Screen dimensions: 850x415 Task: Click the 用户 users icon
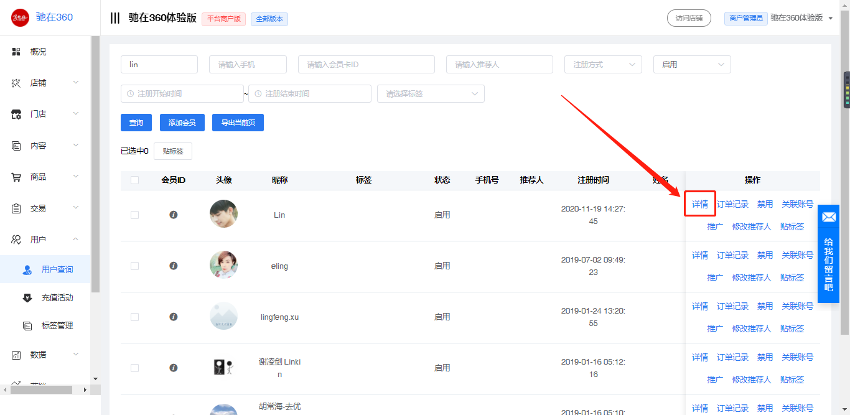coord(17,240)
